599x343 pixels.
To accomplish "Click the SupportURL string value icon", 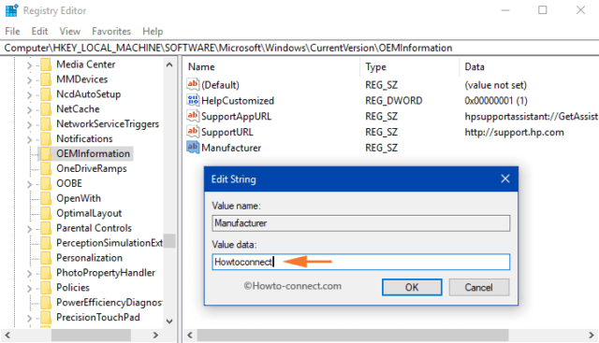I will coord(193,132).
